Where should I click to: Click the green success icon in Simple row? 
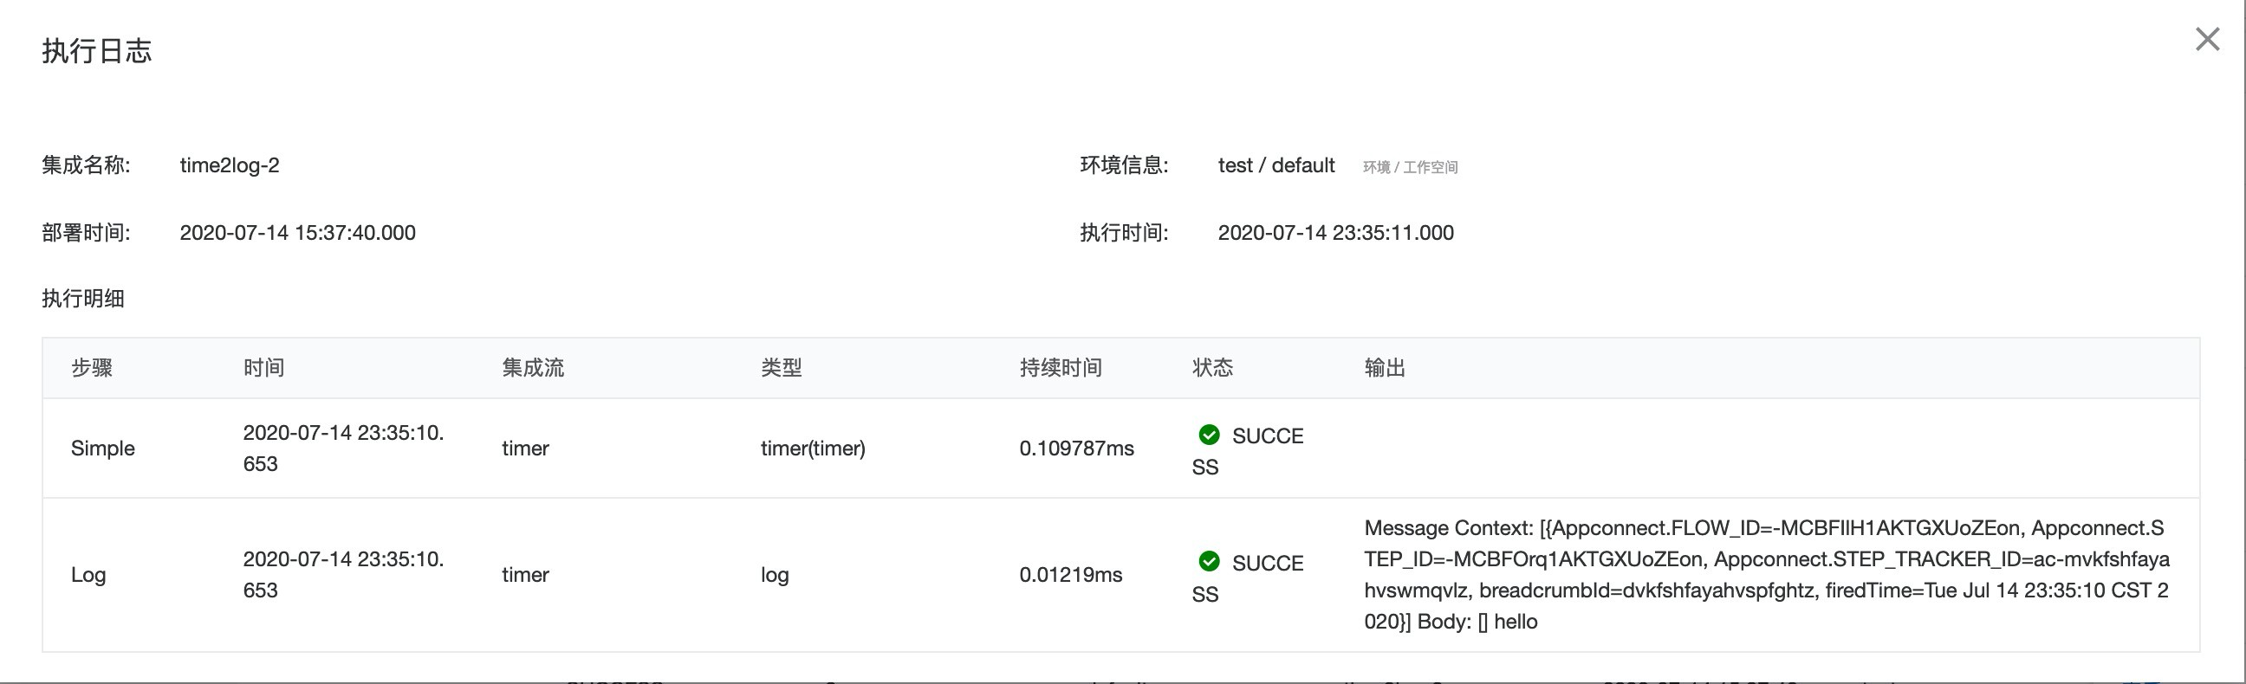point(1210,435)
